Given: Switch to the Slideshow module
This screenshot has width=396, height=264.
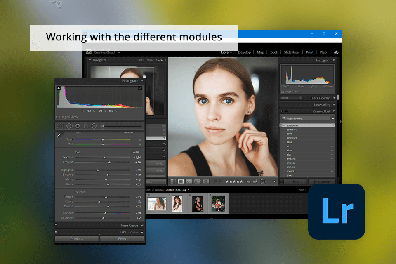Looking at the screenshot, I should pos(292,52).
